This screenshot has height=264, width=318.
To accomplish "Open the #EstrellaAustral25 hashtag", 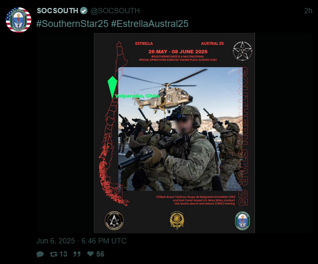I will pyautogui.click(x=149, y=24).
